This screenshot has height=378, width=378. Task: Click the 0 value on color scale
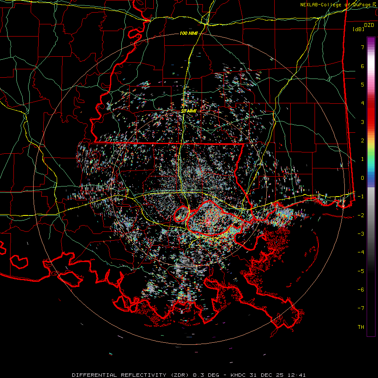click(x=362, y=178)
